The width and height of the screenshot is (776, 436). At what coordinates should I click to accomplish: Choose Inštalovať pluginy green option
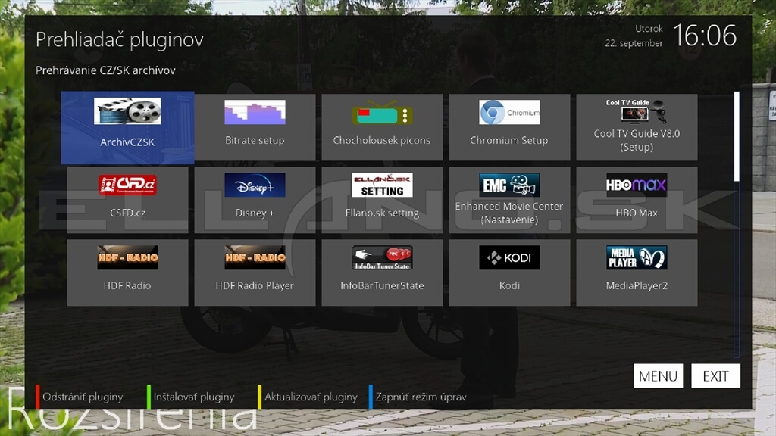coord(193,397)
